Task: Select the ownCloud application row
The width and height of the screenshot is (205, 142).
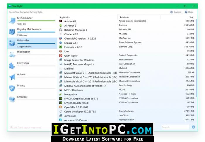Action: click(127, 116)
